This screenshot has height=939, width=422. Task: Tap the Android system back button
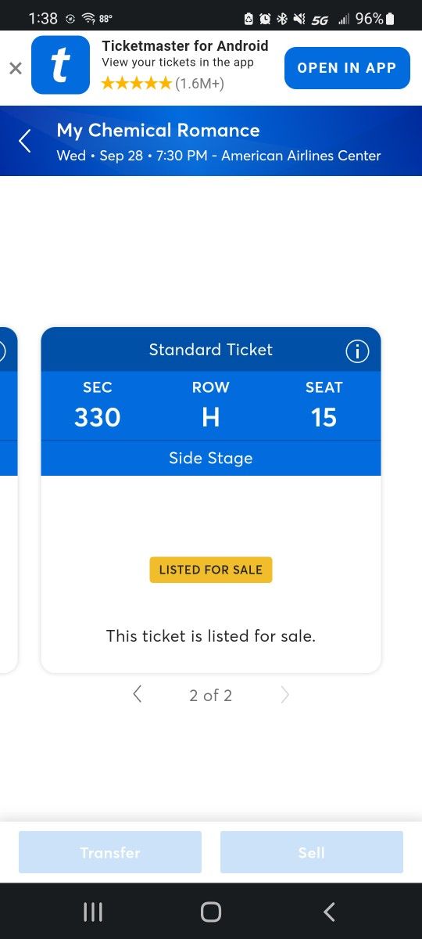click(329, 912)
